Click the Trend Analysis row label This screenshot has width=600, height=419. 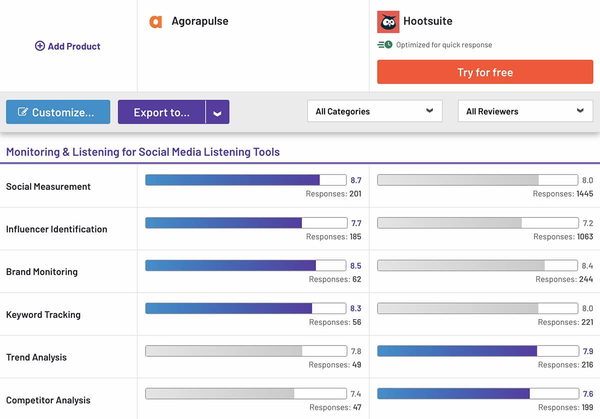click(x=36, y=357)
